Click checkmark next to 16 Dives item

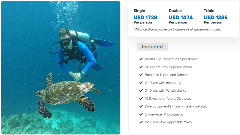pyautogui.click(x=141, y=98)
